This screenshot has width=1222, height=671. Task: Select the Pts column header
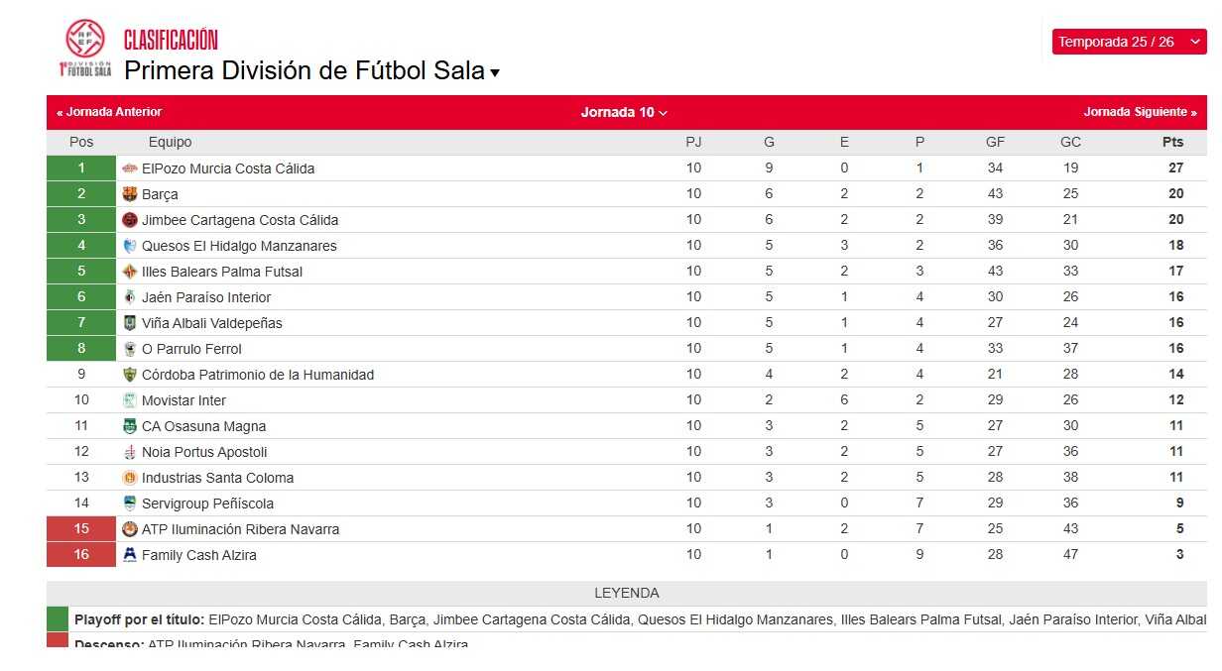[x=1172, y=142]
